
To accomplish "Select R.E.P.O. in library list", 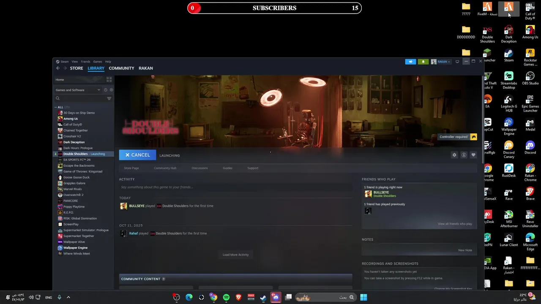I will [x=68, y=212].
